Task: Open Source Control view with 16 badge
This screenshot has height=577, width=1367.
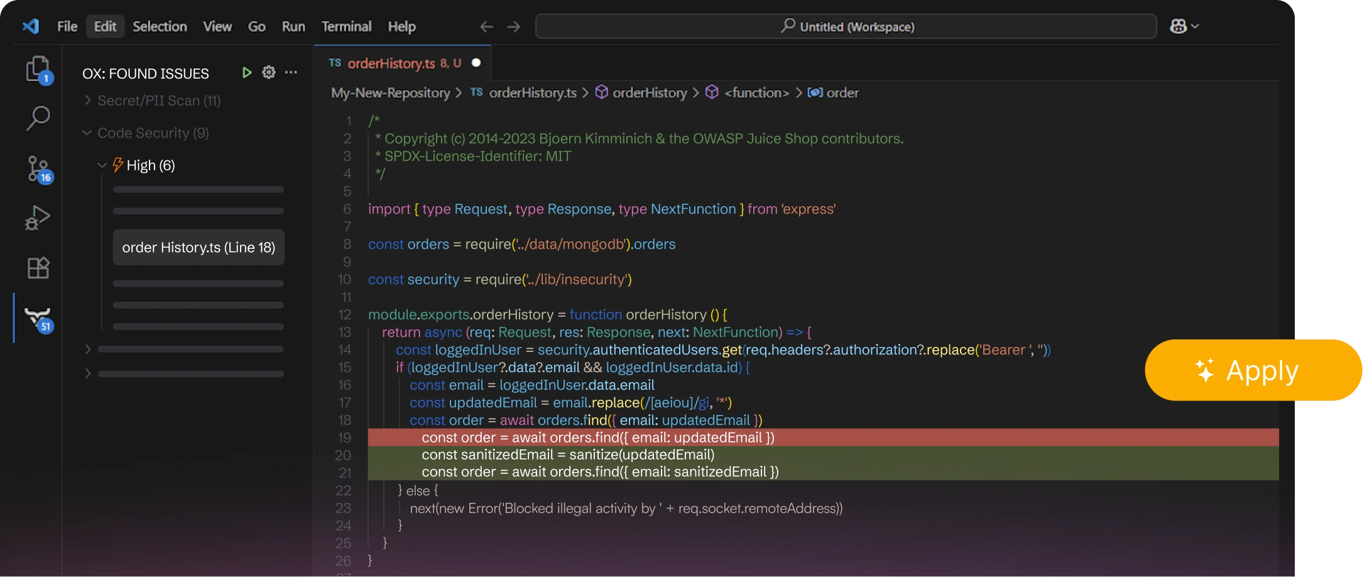Action: 39,169
